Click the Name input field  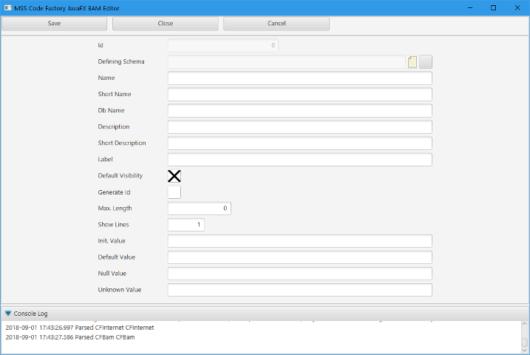(299, 78)
